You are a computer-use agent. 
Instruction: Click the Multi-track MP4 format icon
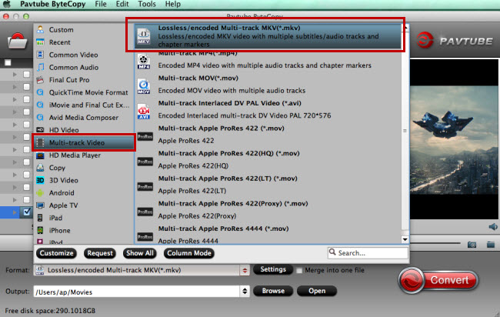[144, 62]
